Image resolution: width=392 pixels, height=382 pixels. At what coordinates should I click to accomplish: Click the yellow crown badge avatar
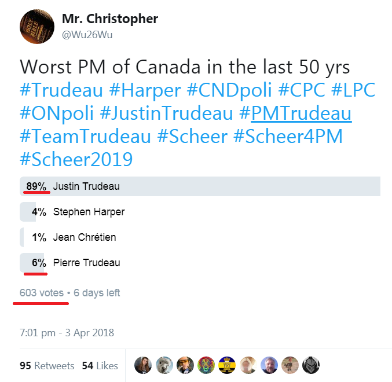[x=228, y=365]
